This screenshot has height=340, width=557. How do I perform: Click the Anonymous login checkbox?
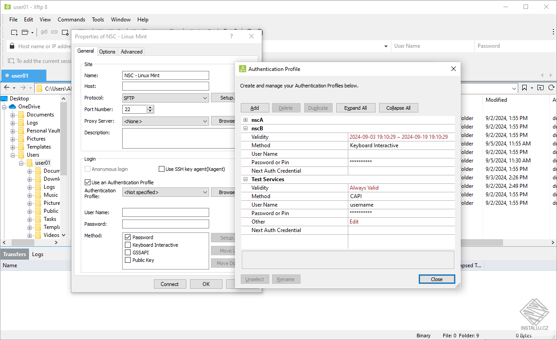[87, 169]
